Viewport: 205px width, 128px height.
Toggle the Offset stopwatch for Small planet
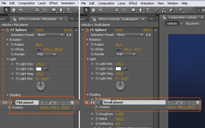point(92,49)
